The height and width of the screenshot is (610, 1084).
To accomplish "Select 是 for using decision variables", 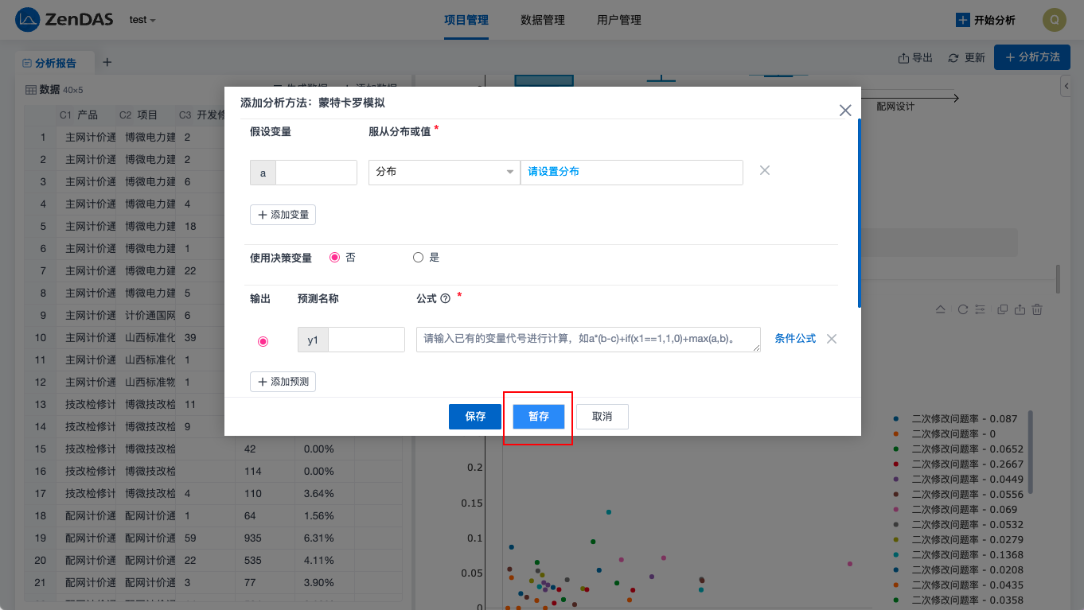I will 419,258.
